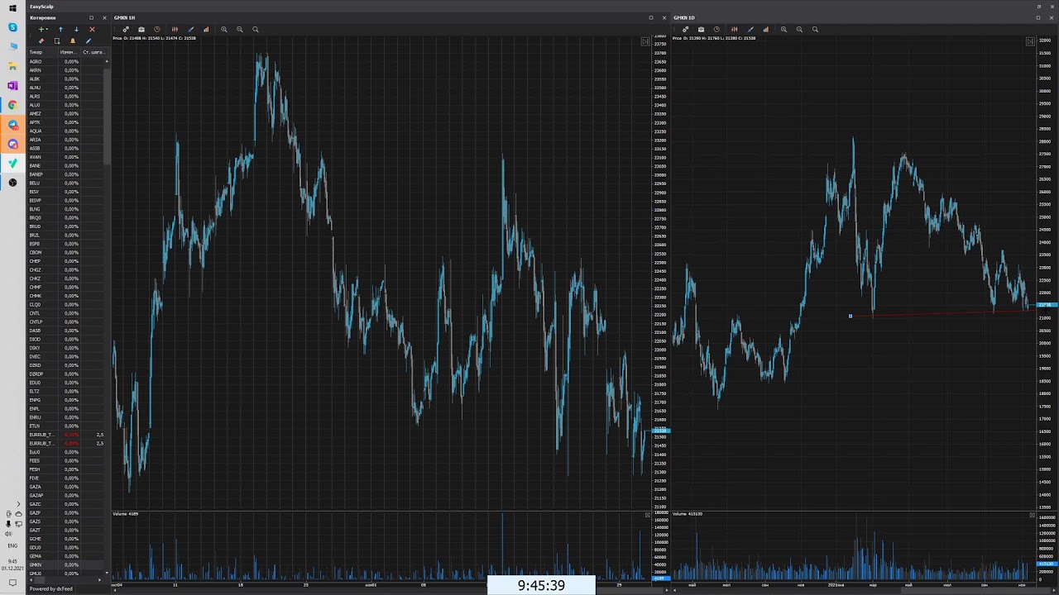Open Skype from the taskbar
Screen dimensions: 1059x595
tap(12, 27)
